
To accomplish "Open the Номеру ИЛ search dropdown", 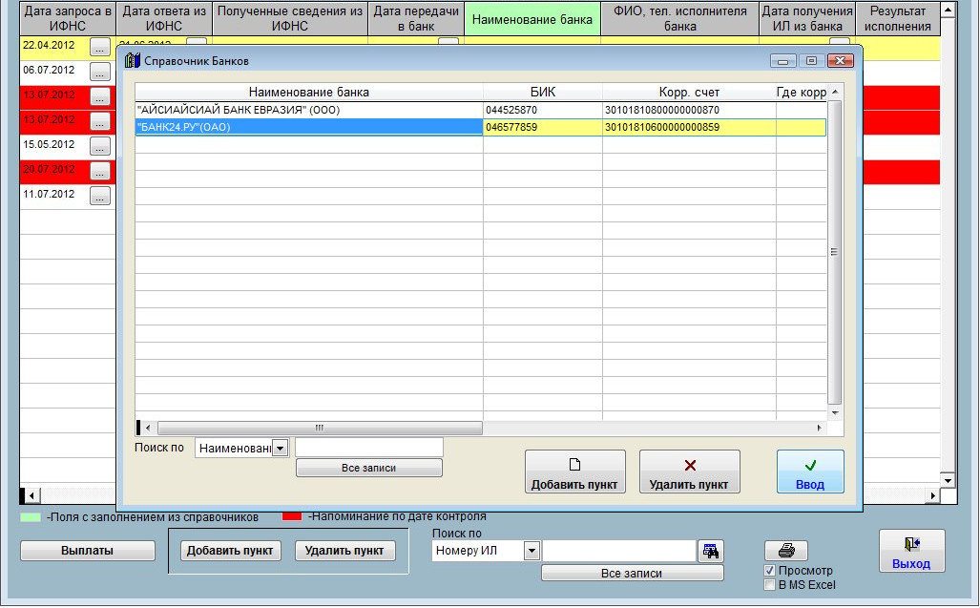I will 532,551.
